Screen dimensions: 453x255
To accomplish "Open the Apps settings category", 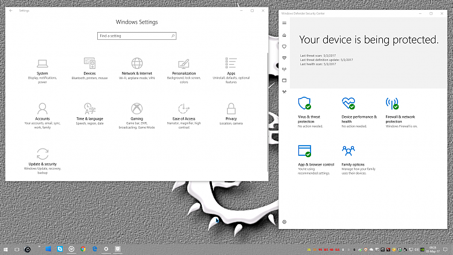I will [231, 71].
